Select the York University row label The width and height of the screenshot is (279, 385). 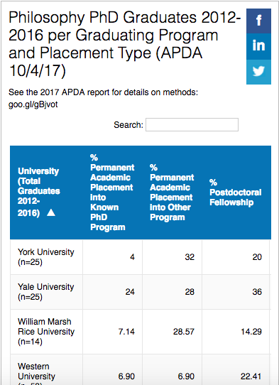[x=46, y=257]
